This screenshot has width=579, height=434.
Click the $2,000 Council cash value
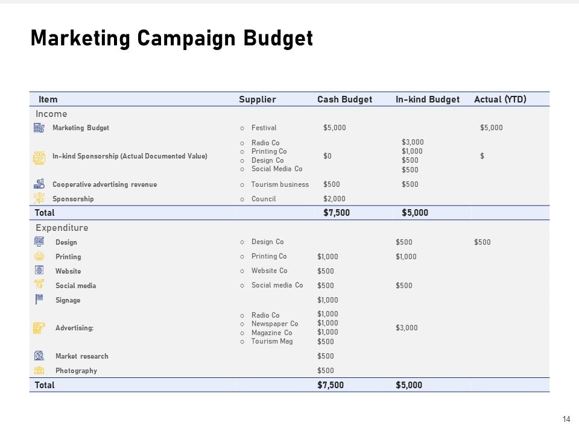[x=335, y=199]
